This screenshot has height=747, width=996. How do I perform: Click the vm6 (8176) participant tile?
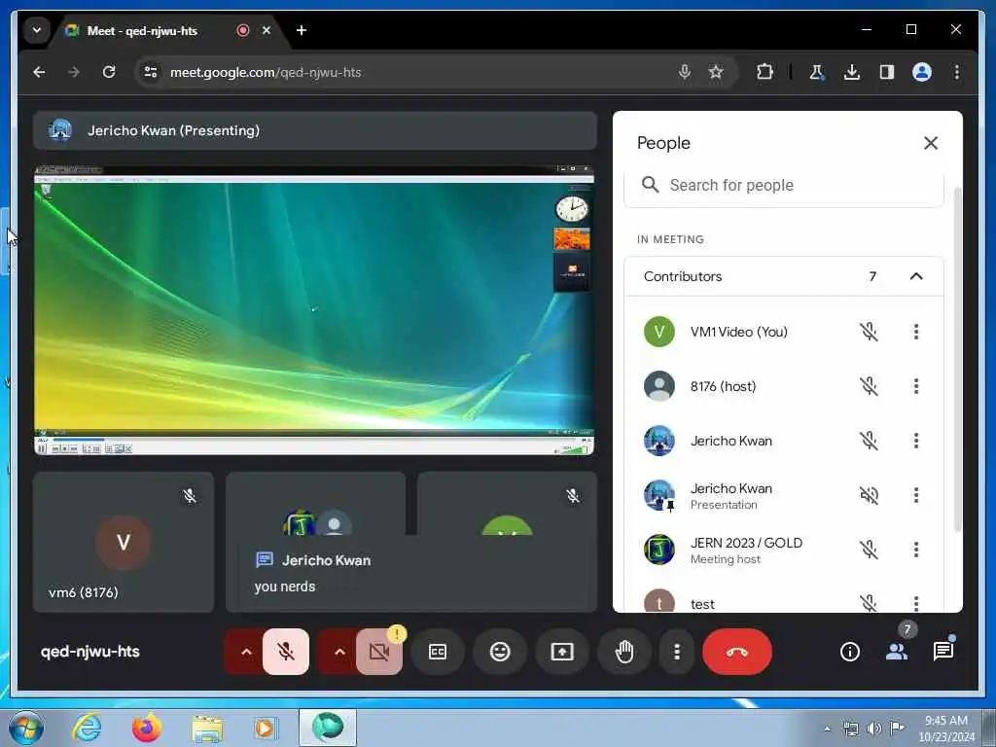(x=124, y=542)
